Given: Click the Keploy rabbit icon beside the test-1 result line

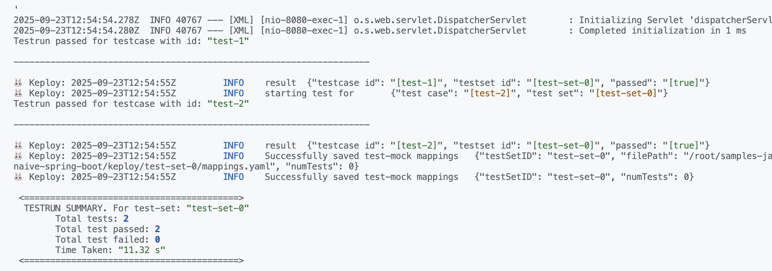Looking at the screenshot, I should click(x=18, y=83).
